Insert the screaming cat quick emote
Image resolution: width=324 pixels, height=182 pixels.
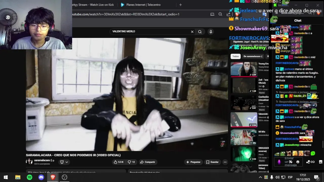tap(289, 153)
